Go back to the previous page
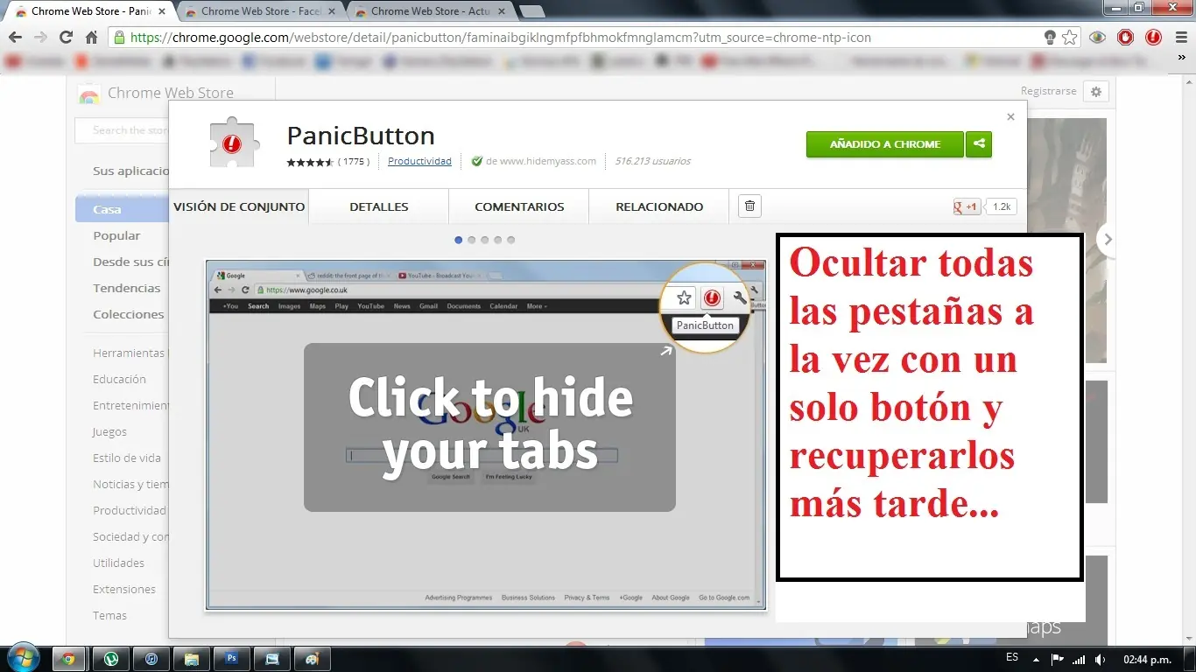Screen dimensions: 1196x672 (15, 38)
